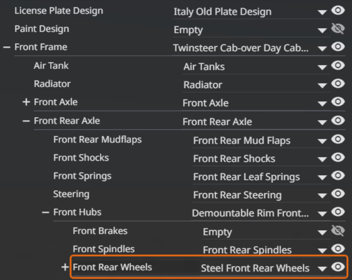Toggle Front Springs visibility eye
The image size is (352, 280).
tap(338, 176)
